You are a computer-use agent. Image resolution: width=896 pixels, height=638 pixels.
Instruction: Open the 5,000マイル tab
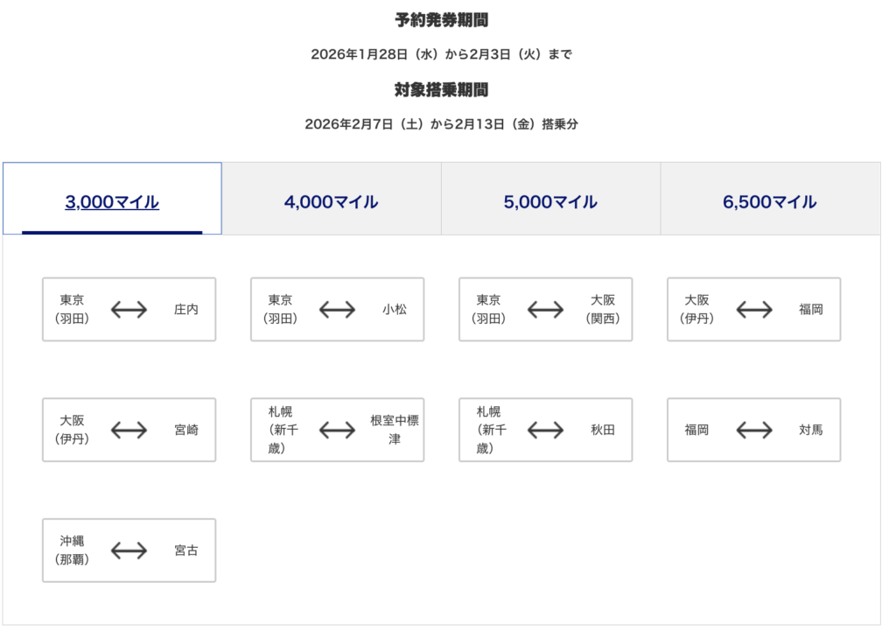550,202
